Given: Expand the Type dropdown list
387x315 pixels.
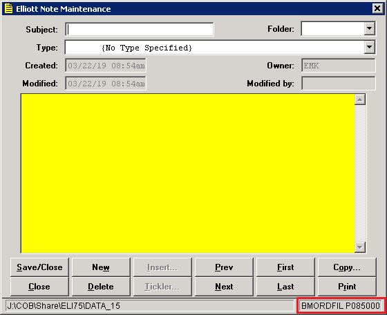Looking at the screenshot, I should pos(369,47).
